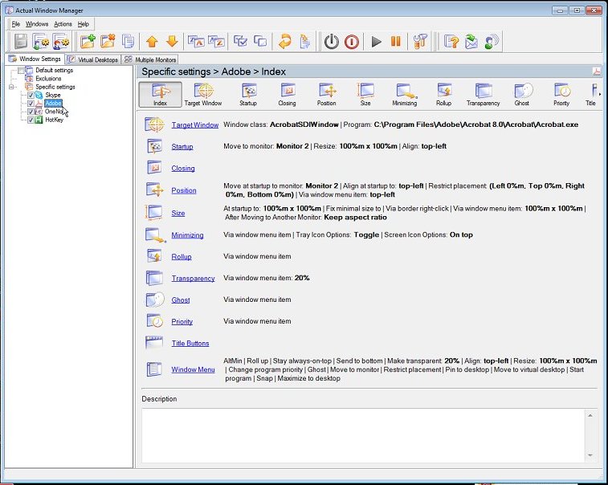Click the orange Move Down arrow icon
This screenshot has width=608, height=485.
coord(171,41)
